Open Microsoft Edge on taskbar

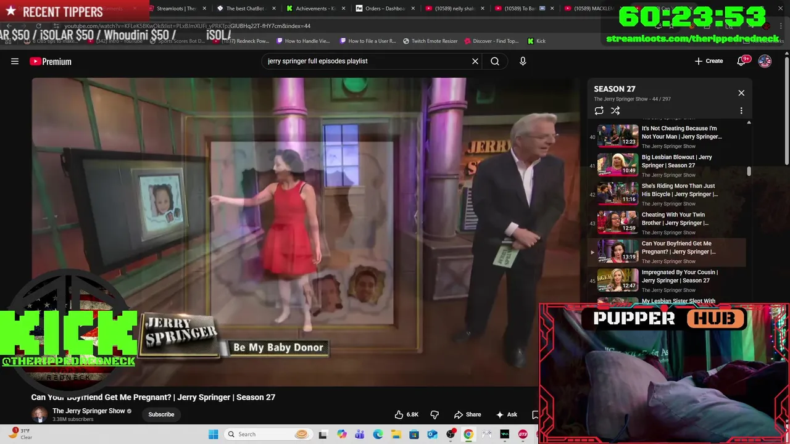coord(378,434)
